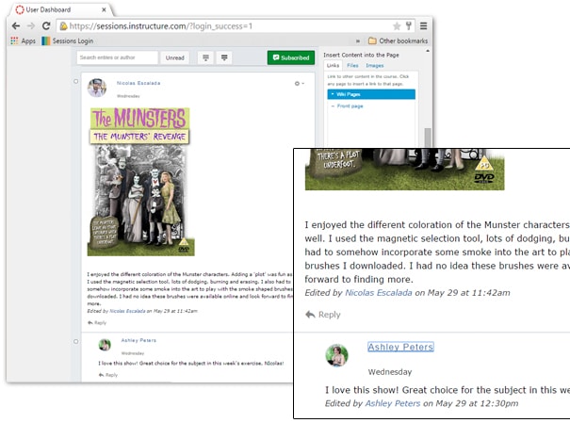Insert link to Front page
Viewport: 570px width, 423px height.
[x=350, y=106]
